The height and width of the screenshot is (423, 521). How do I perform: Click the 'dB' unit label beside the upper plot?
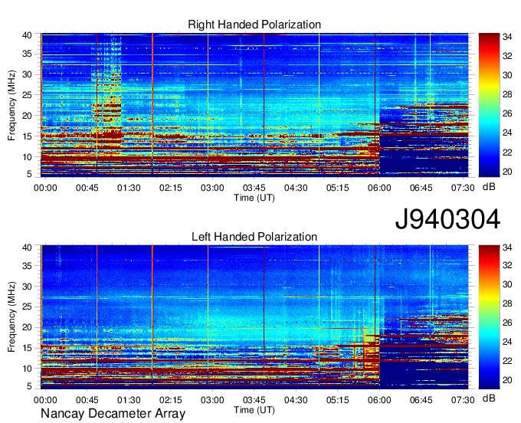[489, 187]
